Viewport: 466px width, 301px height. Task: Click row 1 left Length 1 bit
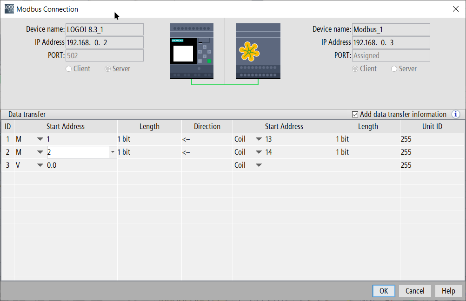point(124,139)
